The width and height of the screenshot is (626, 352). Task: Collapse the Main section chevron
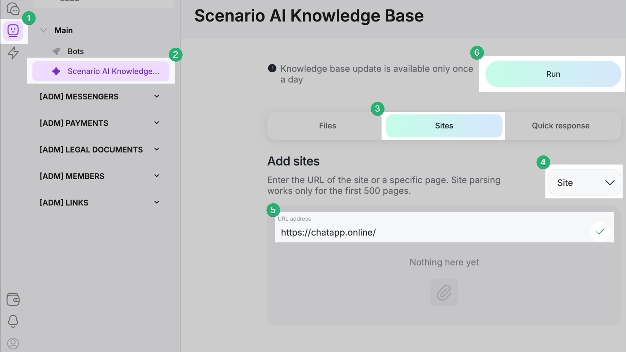[44, 30]
